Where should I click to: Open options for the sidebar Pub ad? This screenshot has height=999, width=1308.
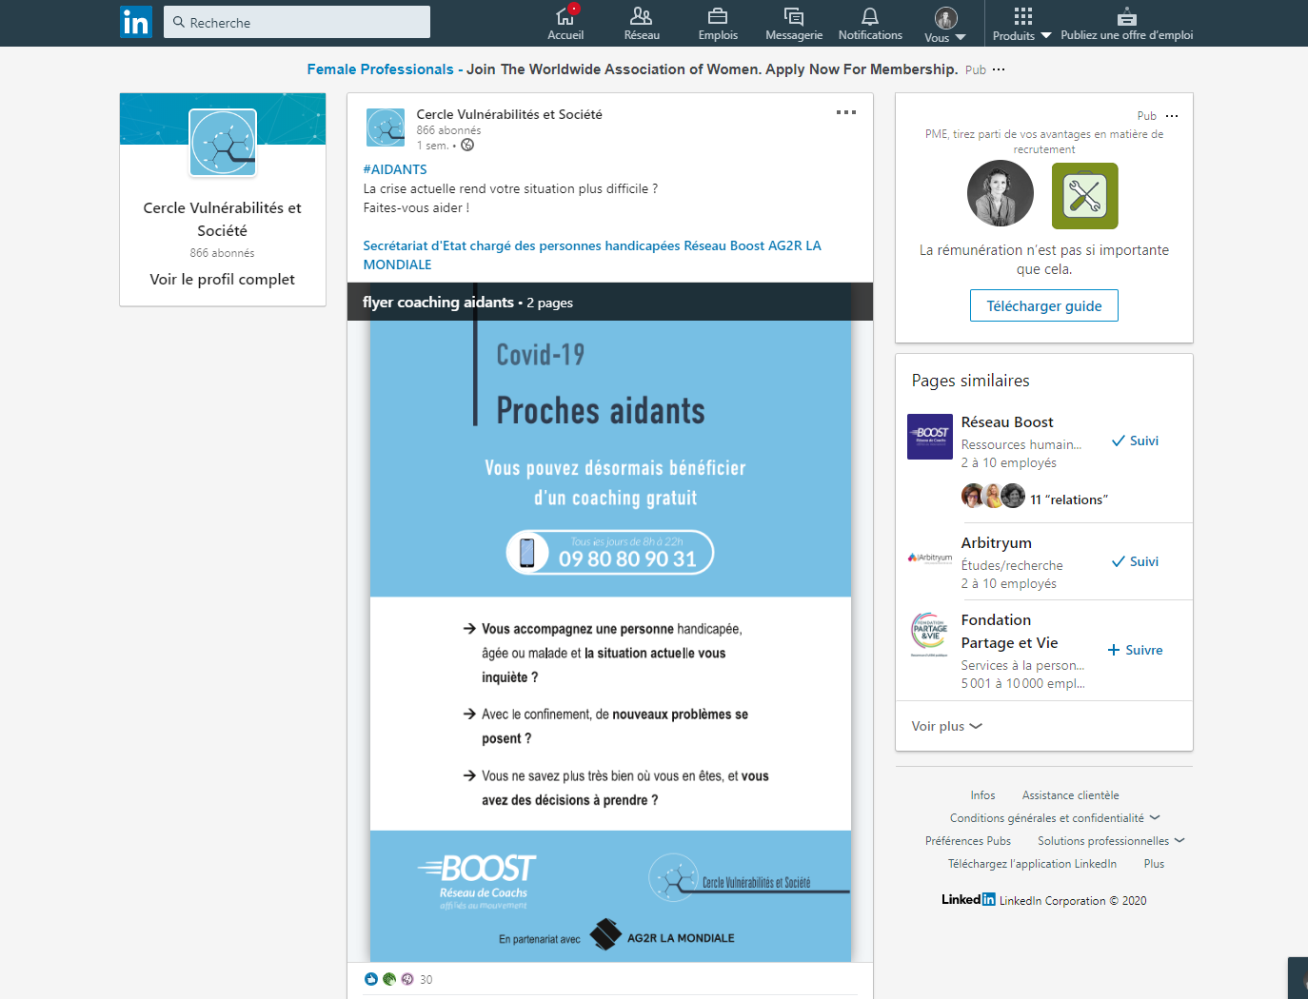(x=1172, y=116)
